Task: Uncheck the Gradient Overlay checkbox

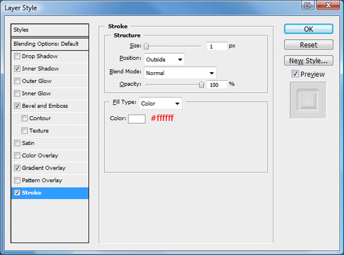Action: coord(17,168)
